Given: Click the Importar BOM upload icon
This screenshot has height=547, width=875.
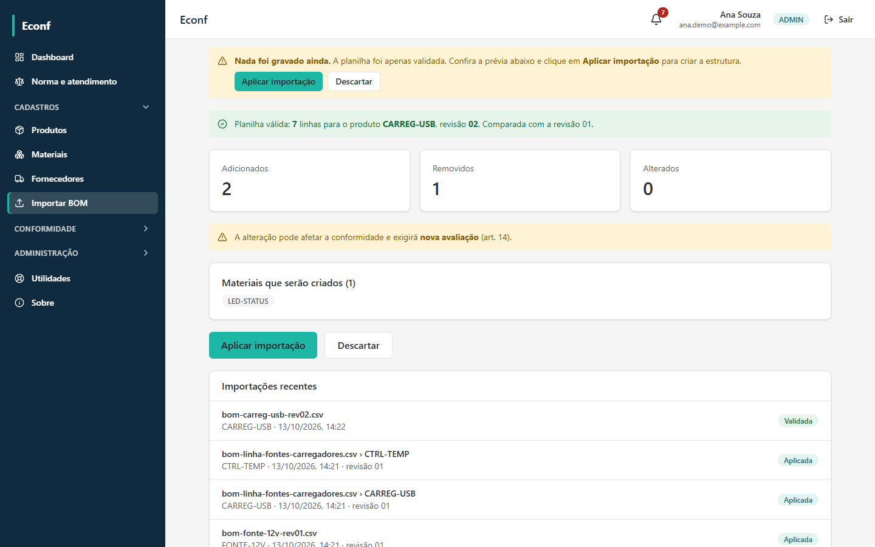Looking at the screenshot, I should [x=19, y=203].
